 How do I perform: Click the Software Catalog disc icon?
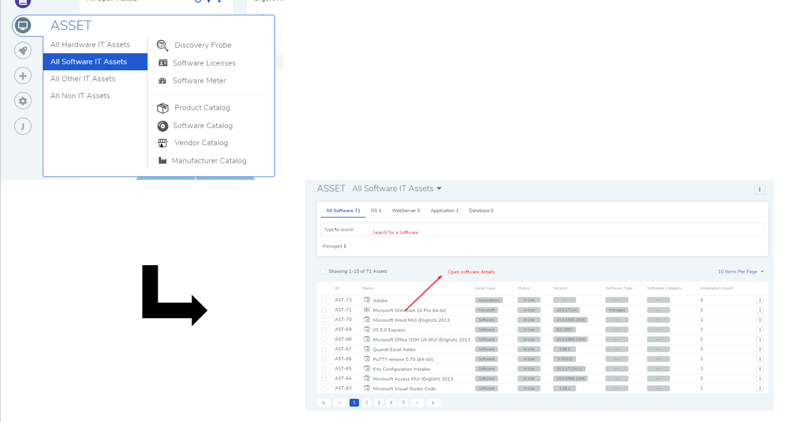point(163,126)
